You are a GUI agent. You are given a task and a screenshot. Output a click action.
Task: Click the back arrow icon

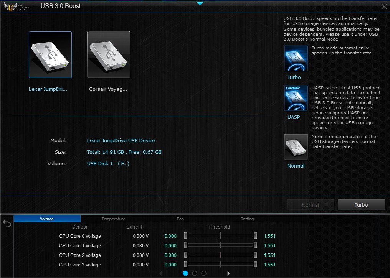pos(7,224)
